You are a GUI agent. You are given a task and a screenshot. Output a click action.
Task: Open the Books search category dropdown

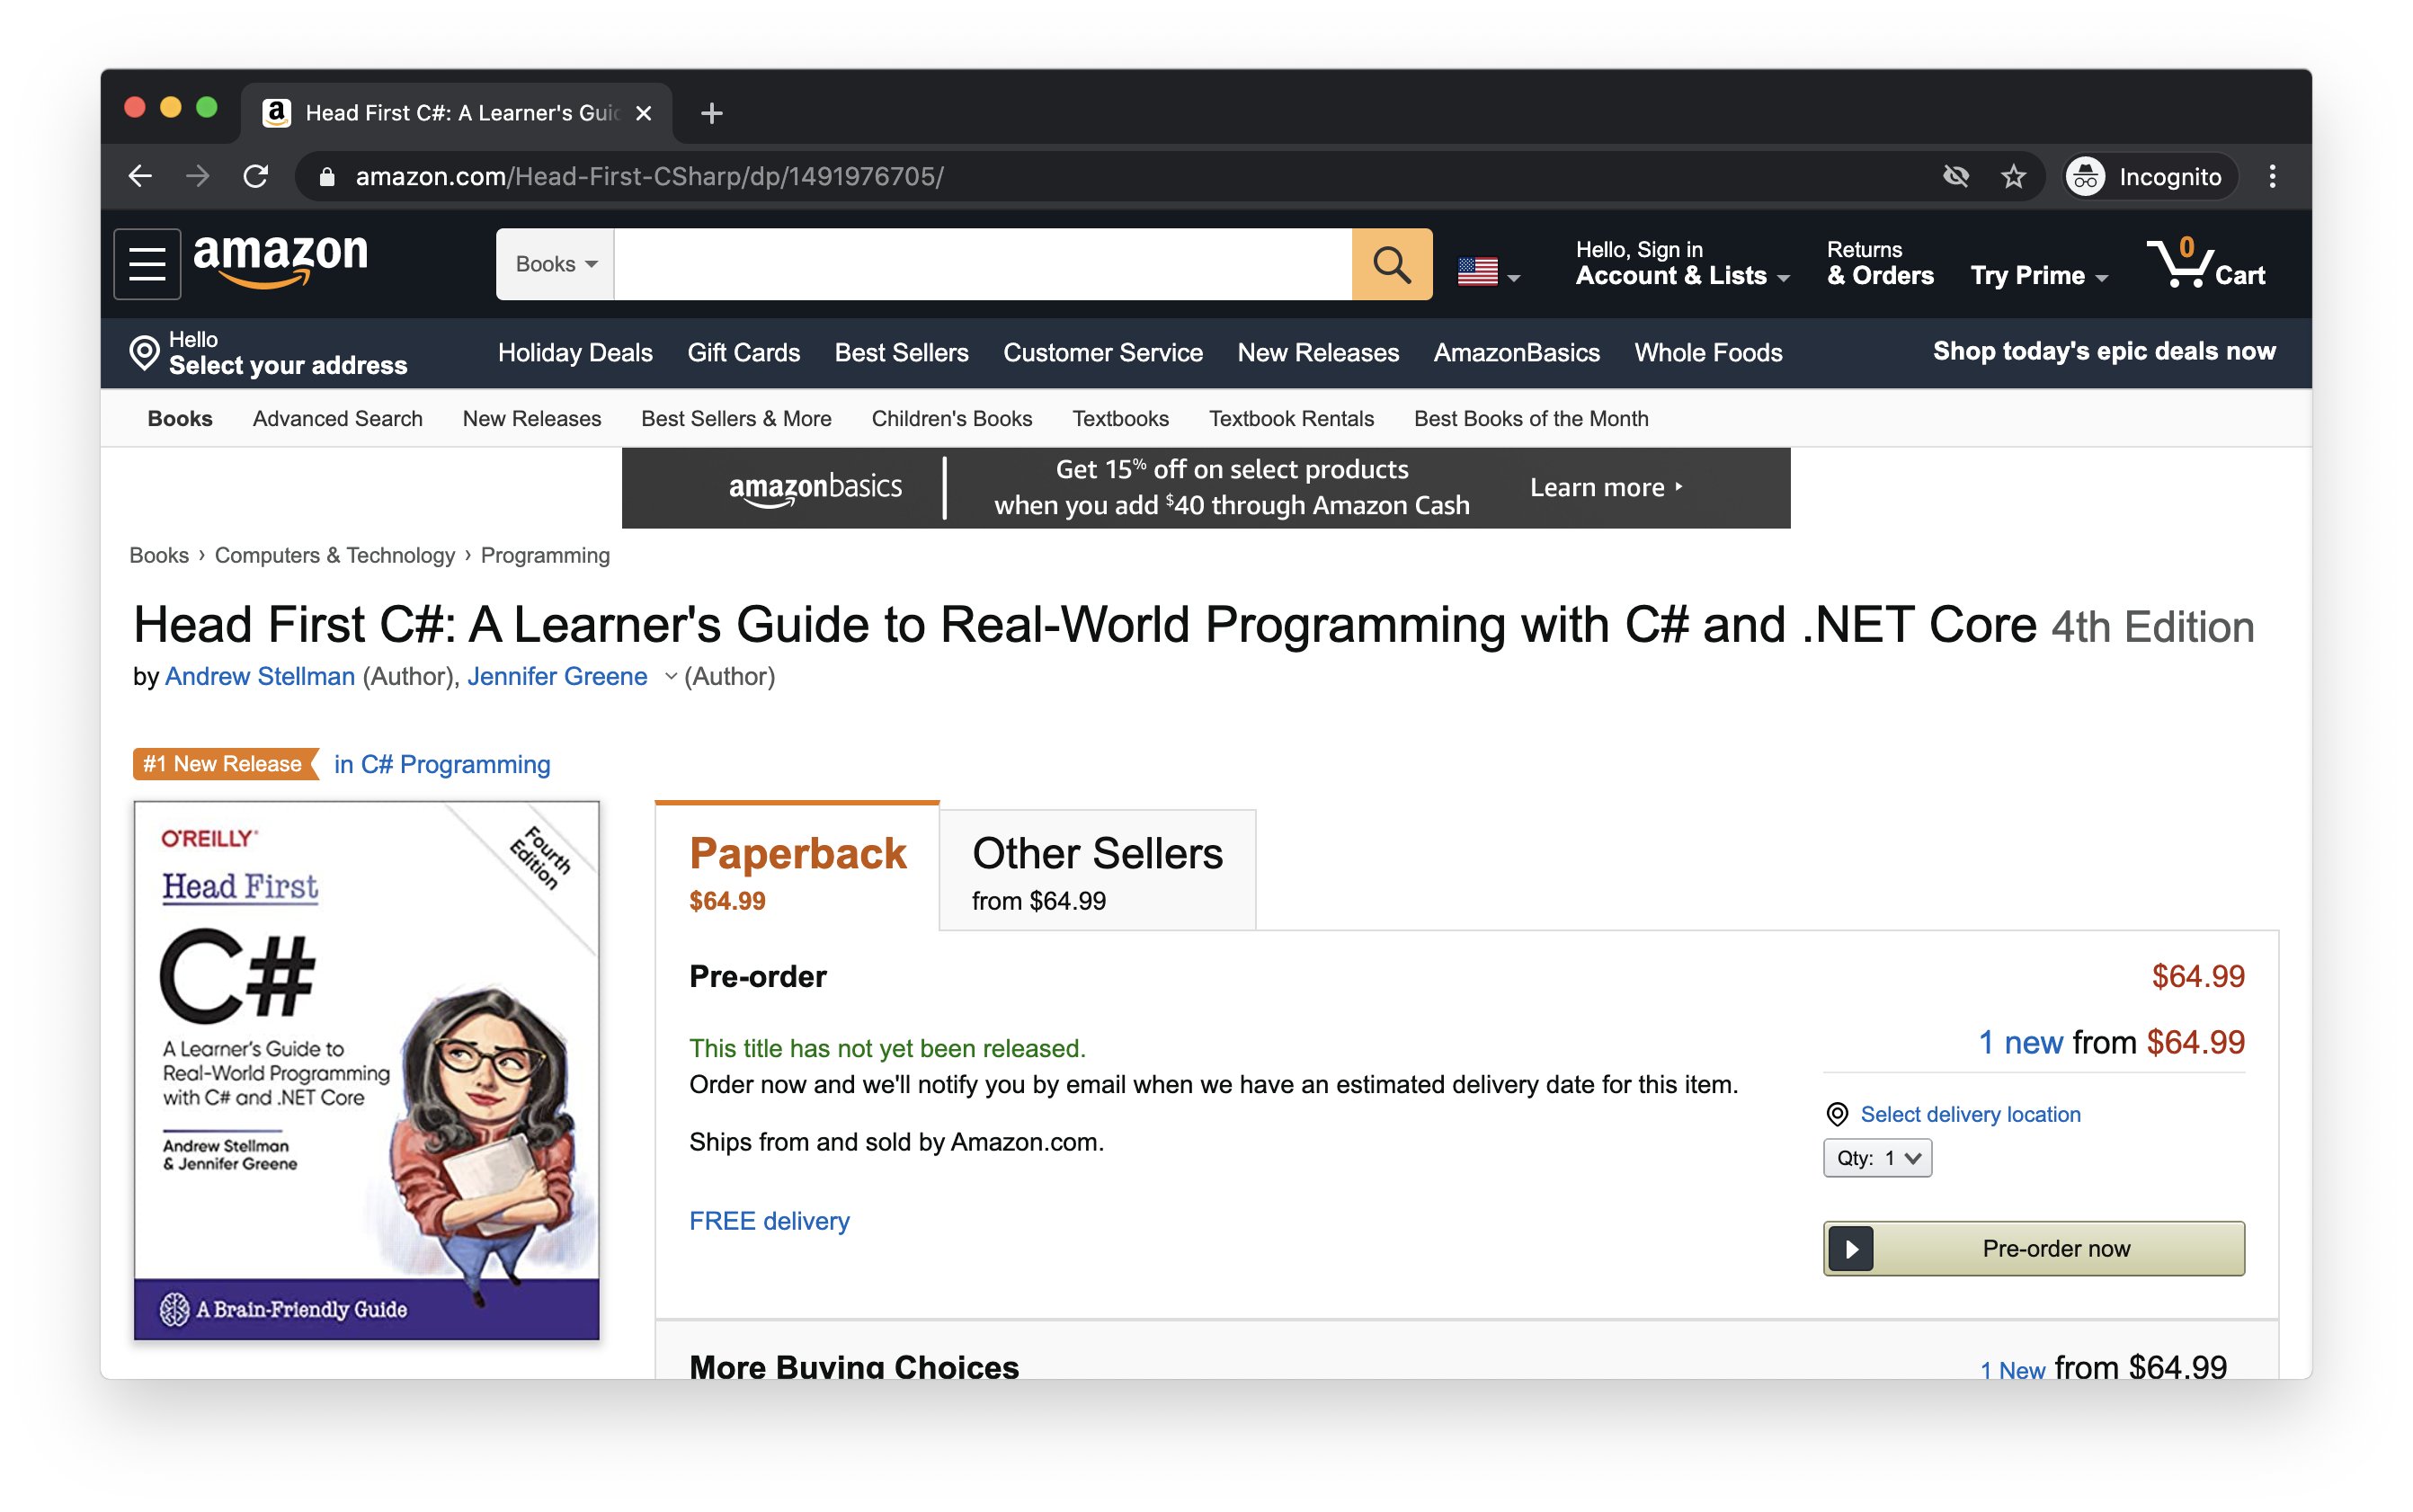(556, 264)
